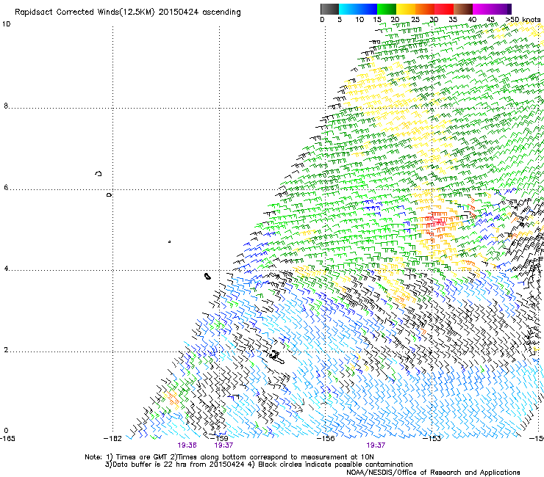Click the '45' label under the color bar

point(490,20)
